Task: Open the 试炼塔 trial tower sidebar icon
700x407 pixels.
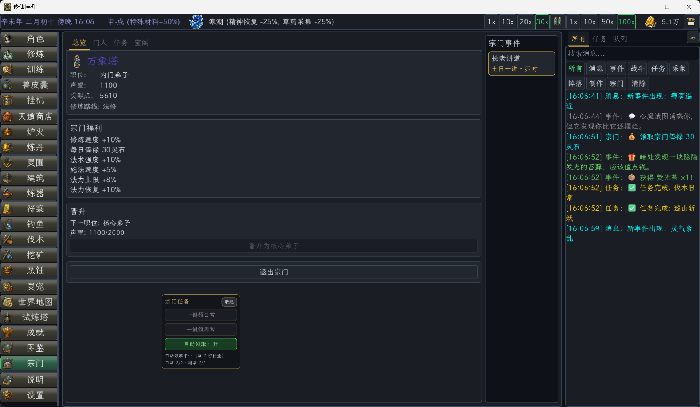Action: (8, 317)
